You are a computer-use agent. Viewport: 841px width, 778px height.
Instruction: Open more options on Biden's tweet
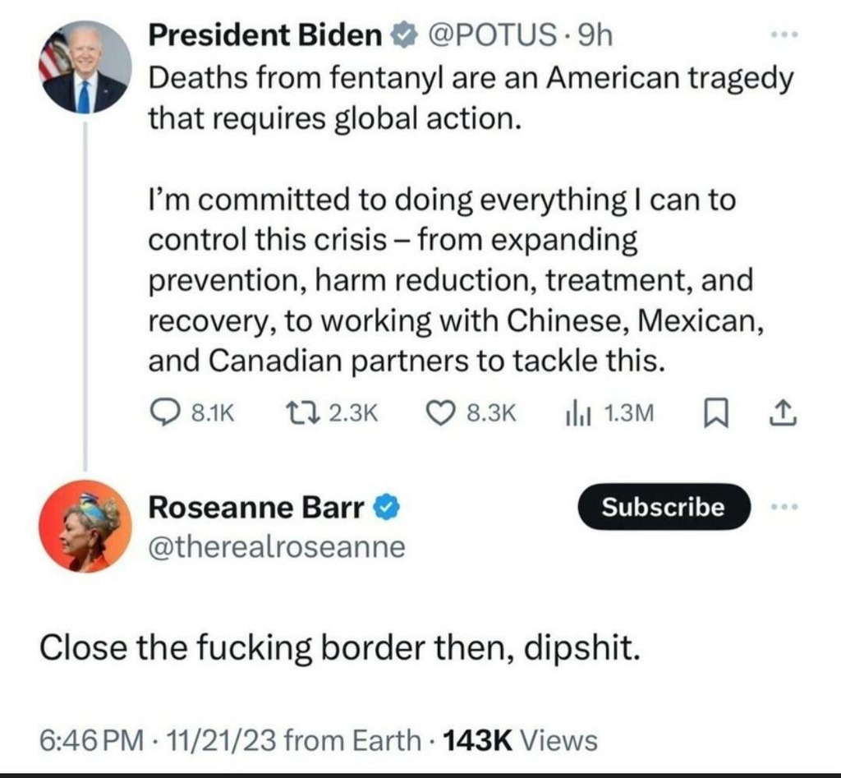(x=784, y=35)
